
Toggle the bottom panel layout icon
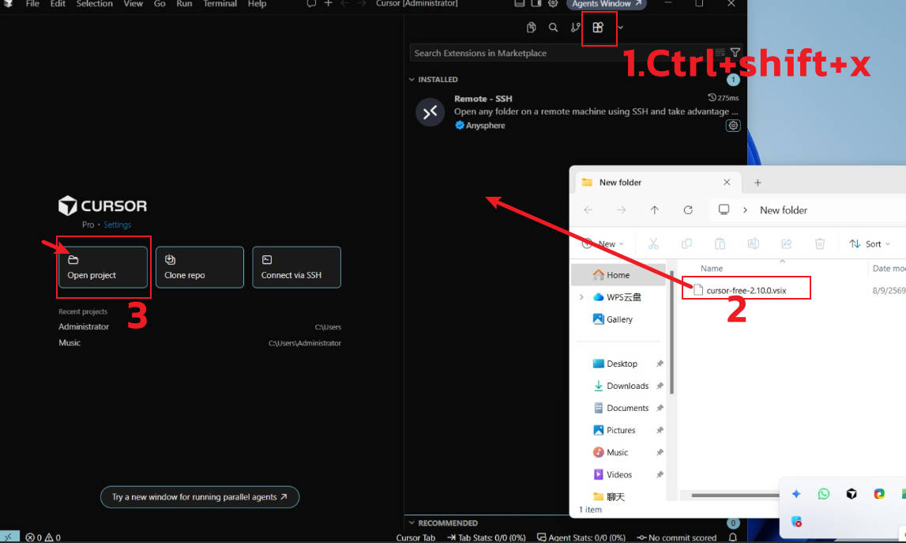520,3
